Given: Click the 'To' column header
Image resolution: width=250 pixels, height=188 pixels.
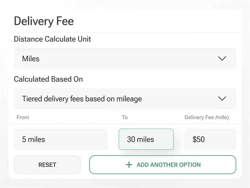Looking at the screenshot, I should 125,117.
